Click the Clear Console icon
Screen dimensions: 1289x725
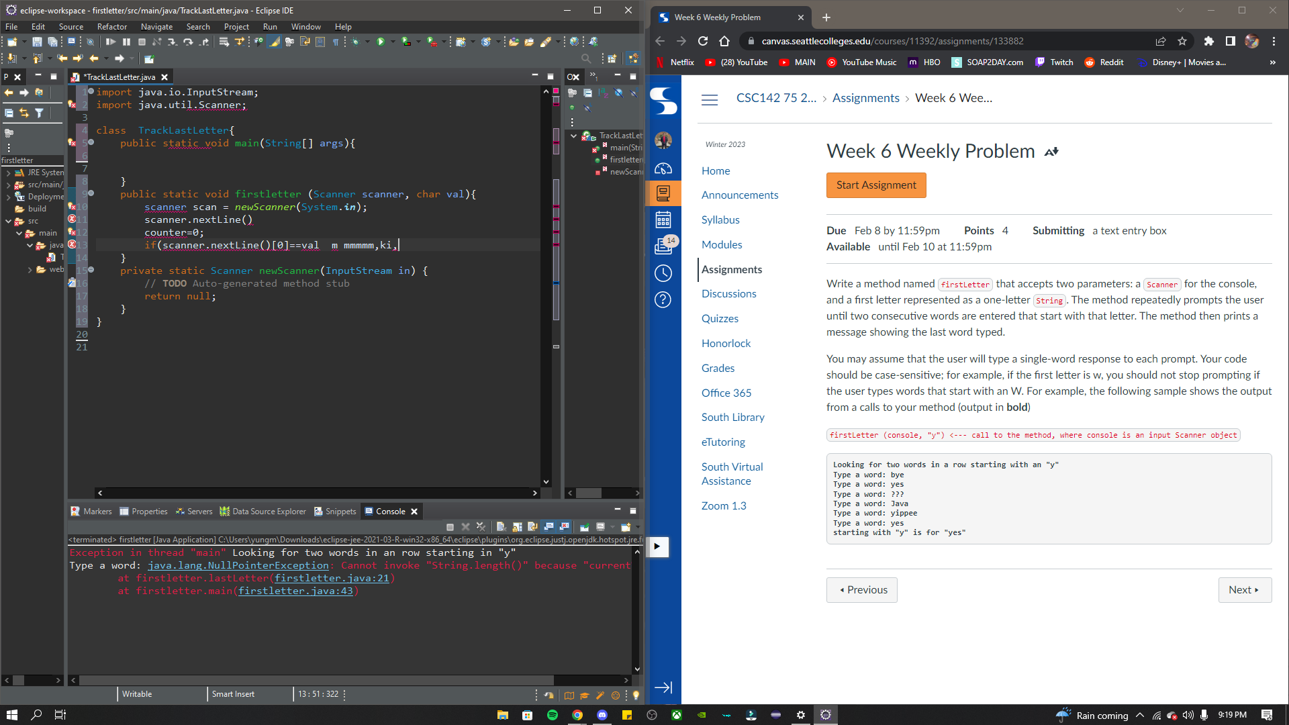(501, 527)
